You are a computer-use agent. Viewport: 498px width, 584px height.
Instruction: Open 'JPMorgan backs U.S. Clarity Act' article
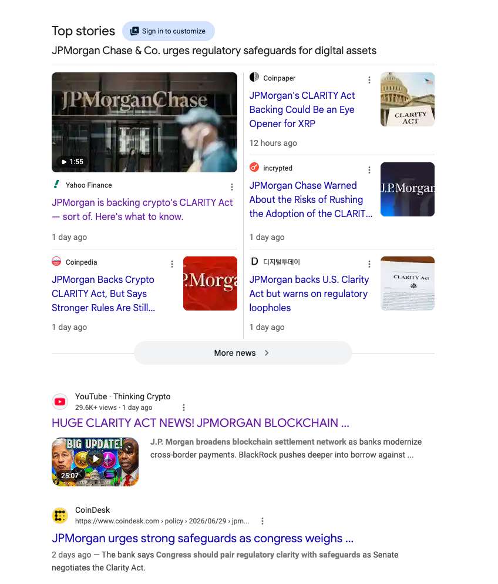click(309, 293)
